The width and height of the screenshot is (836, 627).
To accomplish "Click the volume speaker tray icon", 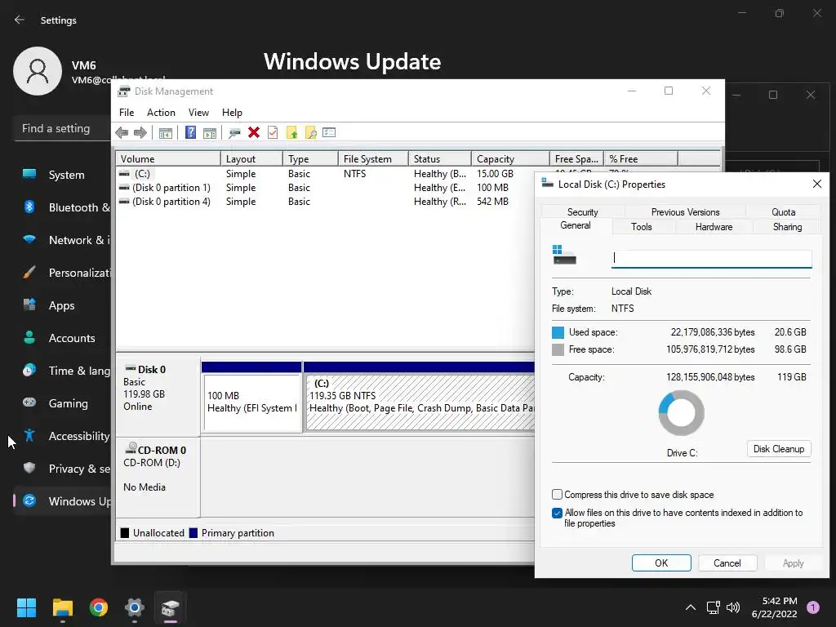I will (x=733, y=607).
